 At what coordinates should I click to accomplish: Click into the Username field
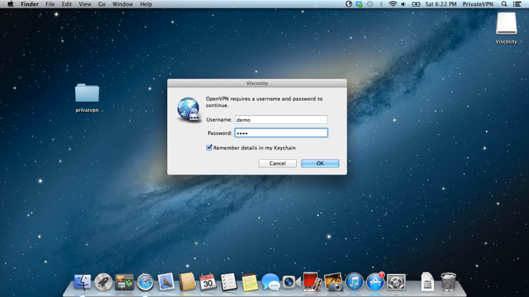[281, 120]
